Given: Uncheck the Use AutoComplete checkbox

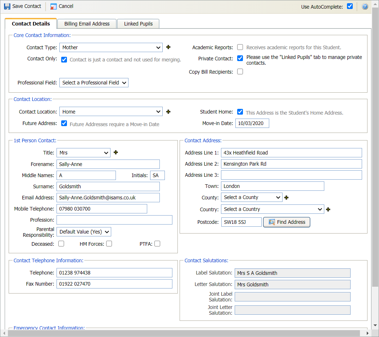Looking at the screenshot, I should point(349,6).
